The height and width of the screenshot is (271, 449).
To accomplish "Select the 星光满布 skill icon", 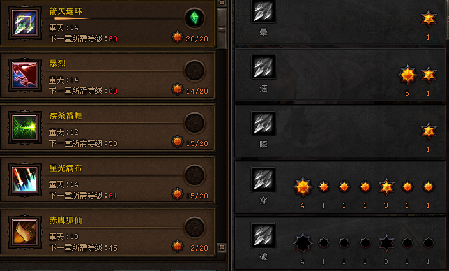I will click(25, 180).
